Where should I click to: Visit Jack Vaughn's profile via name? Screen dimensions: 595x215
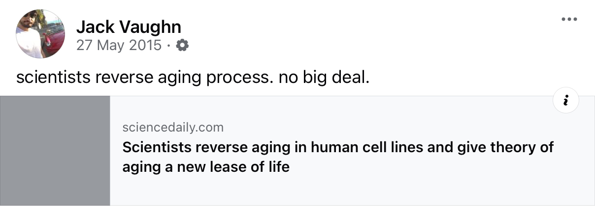129,27
